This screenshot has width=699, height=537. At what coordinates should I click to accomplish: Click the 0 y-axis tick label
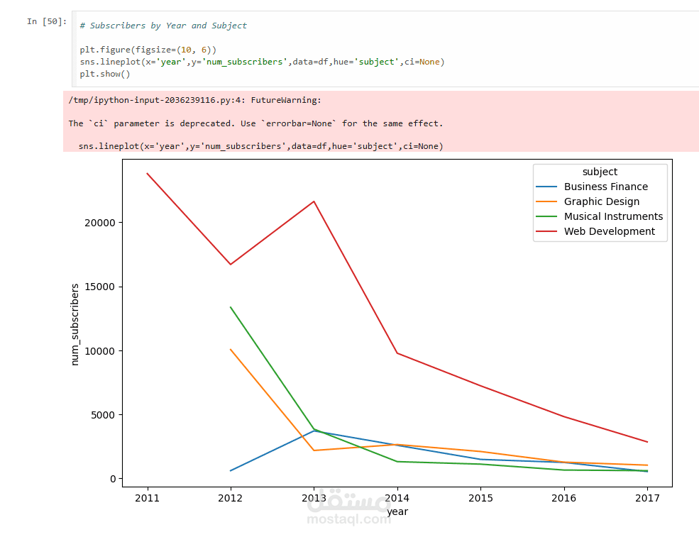[x=113, y=479]
